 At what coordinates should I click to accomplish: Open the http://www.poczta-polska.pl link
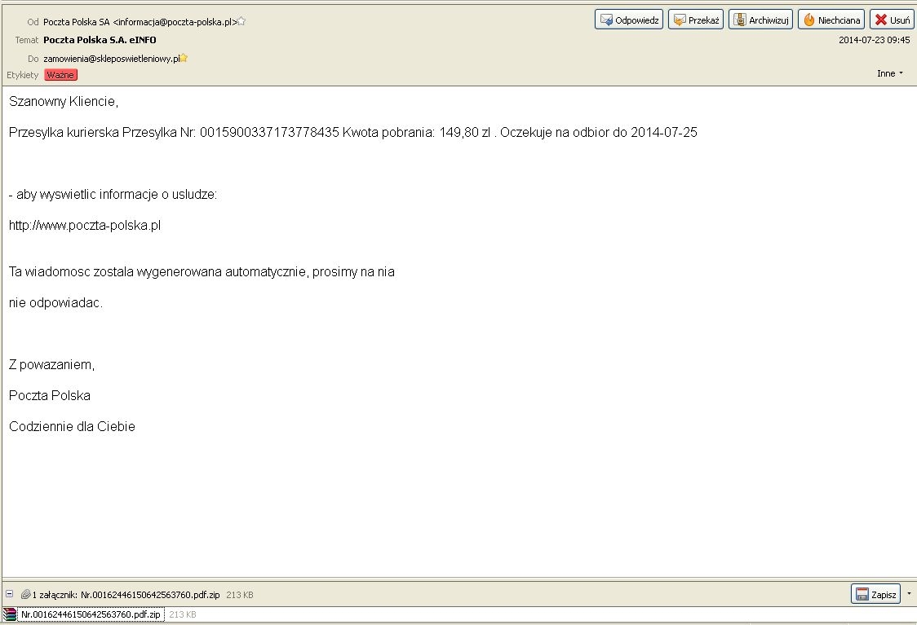point(85,226)
